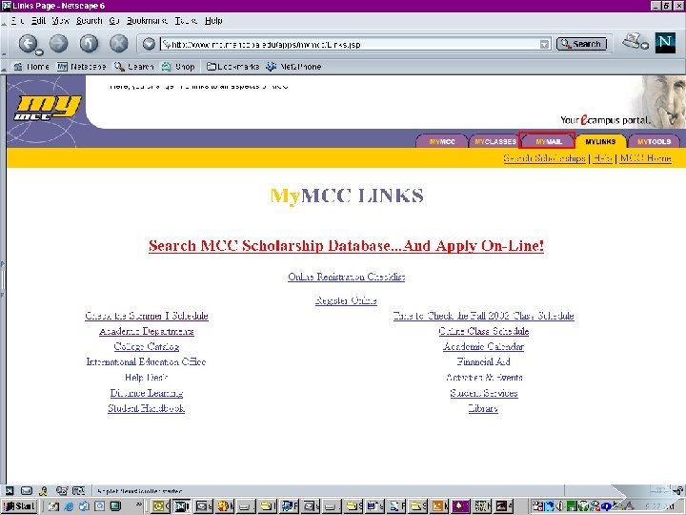Open the Student Services link
This screenshot has height=515, width=686.
click(x=484, y=393)
